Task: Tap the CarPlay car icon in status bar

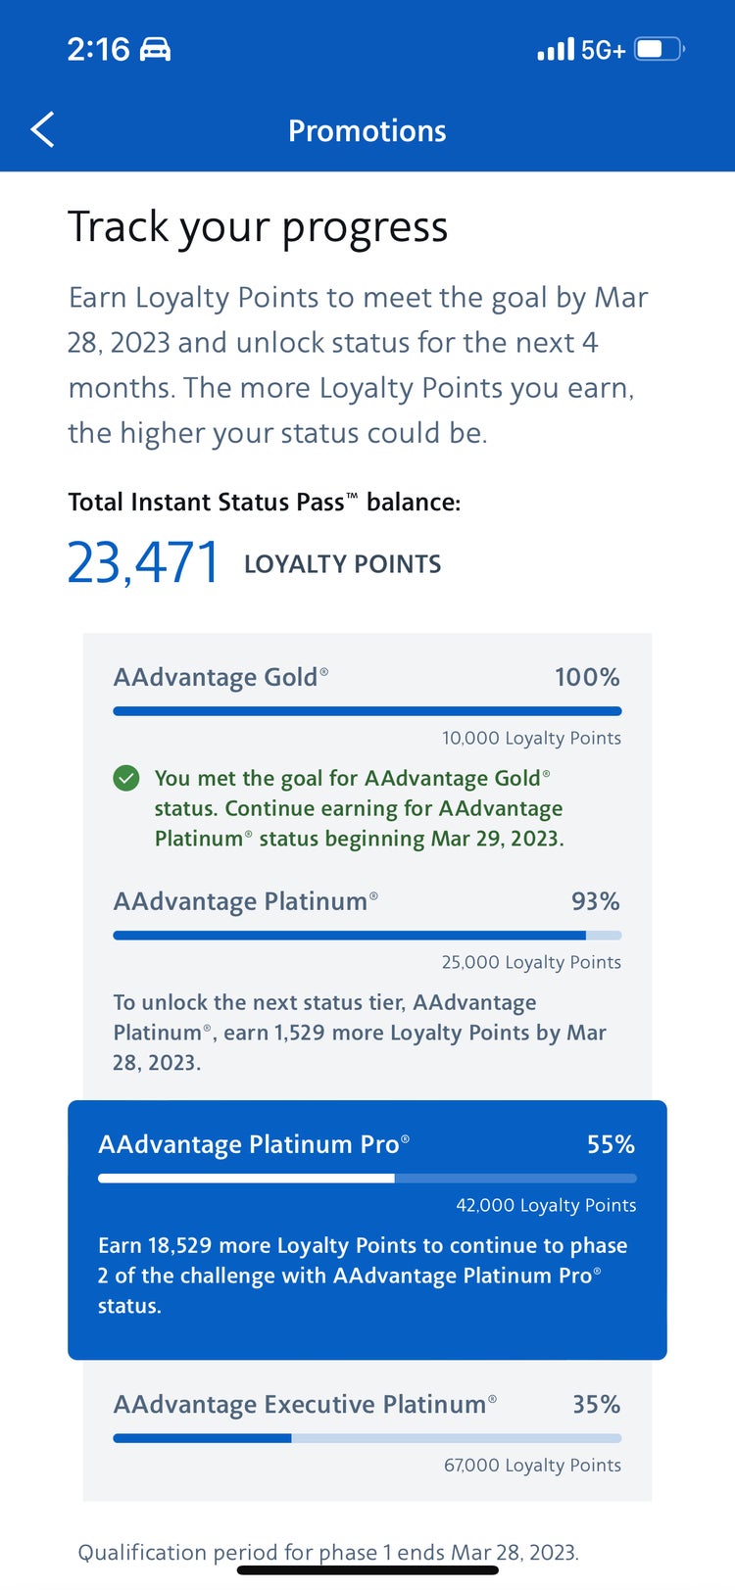Action: click(x=155, y=47)
